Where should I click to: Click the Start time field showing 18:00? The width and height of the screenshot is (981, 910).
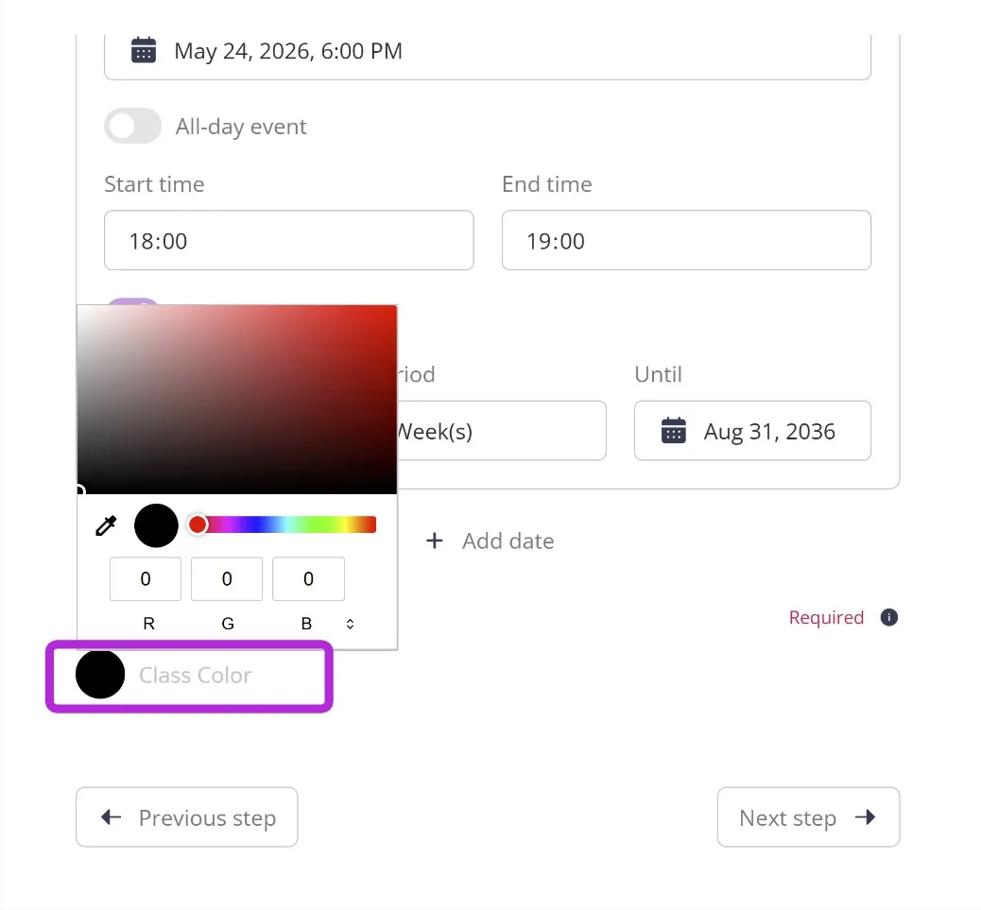pyautogui.click(x=289, y=240)
